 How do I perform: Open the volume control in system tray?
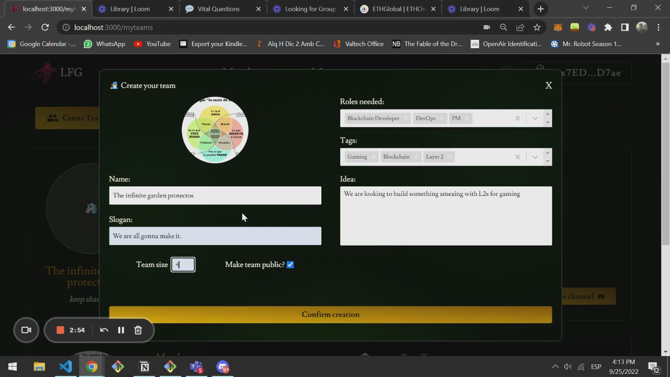click(568, 367)
